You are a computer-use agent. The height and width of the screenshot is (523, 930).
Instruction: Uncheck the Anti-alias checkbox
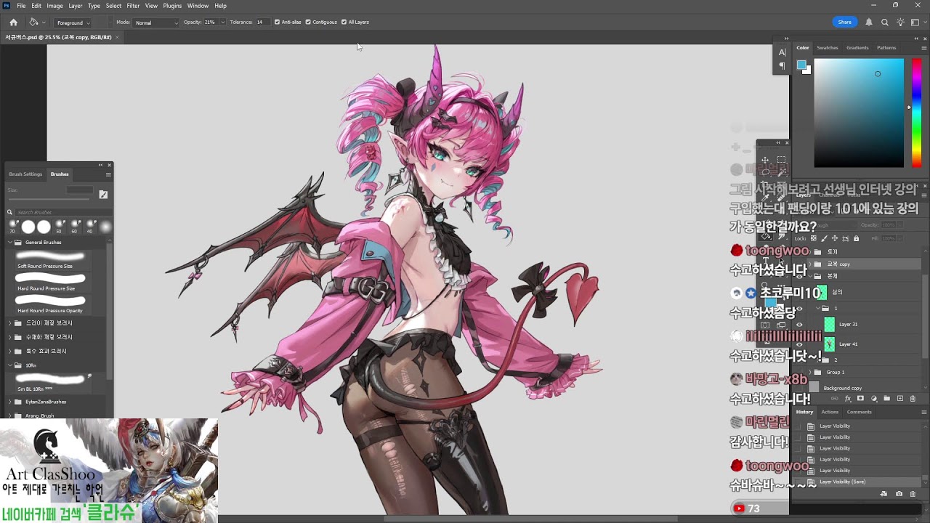click(277, 23)
